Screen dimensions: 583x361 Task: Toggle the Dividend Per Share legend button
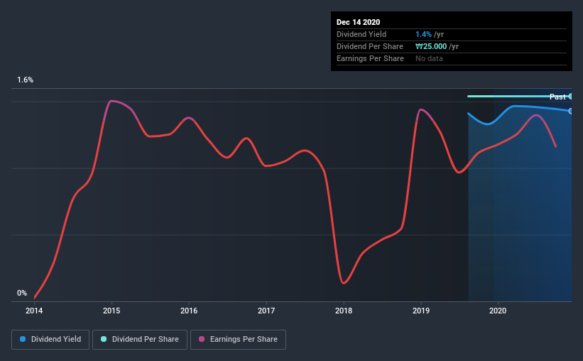click(140, 340)
